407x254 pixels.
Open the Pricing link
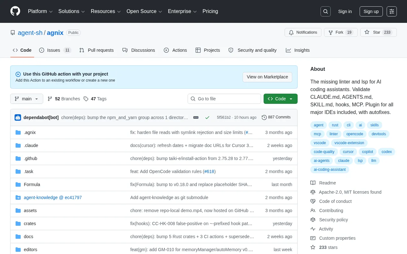pos(210,11)
